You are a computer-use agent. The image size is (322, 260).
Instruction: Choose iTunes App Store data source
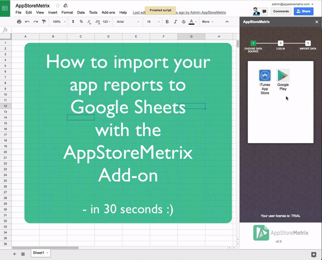tap(265, 81)
